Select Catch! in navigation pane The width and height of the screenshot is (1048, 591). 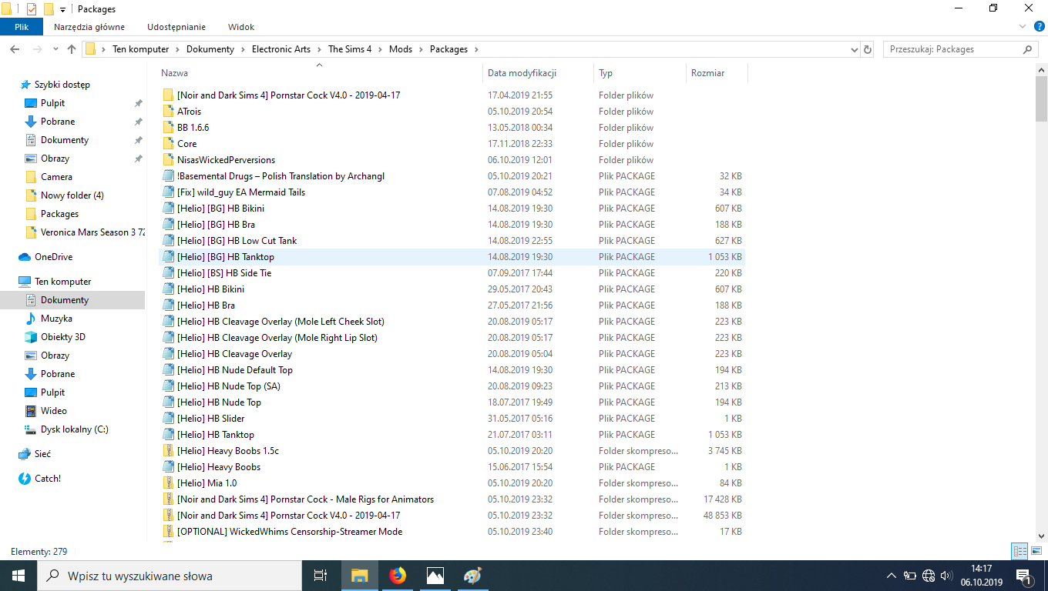tap(47, 479)
